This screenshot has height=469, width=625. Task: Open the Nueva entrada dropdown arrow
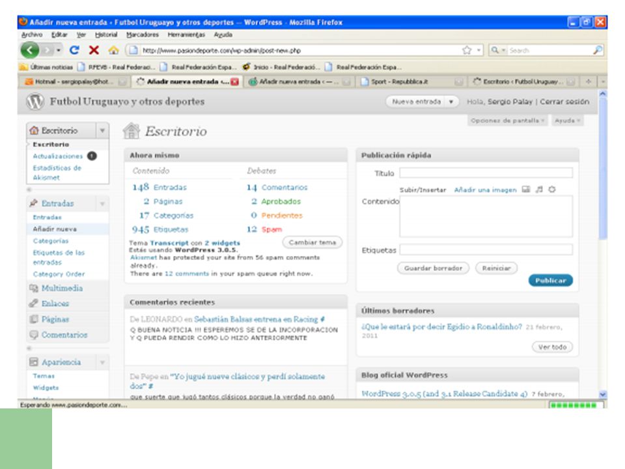(451, 102)
